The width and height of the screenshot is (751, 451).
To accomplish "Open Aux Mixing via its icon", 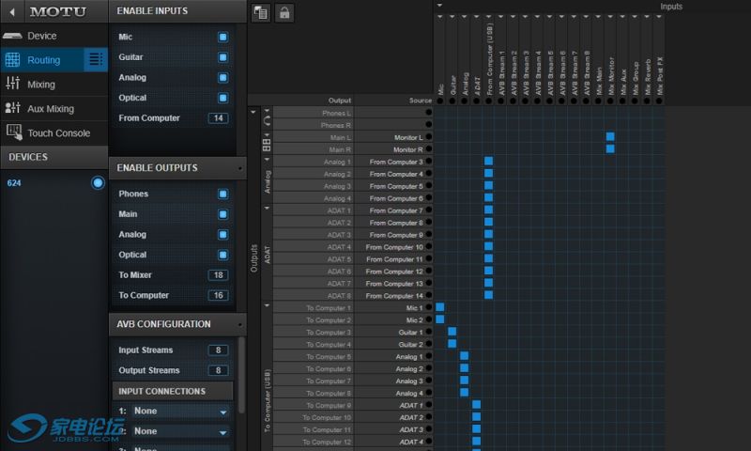I will (13, 109).
